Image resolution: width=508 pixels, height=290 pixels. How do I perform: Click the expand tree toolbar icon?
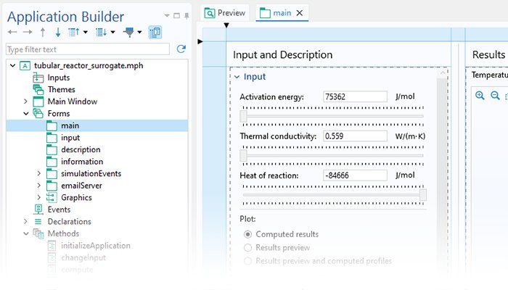tap(101, 32)
